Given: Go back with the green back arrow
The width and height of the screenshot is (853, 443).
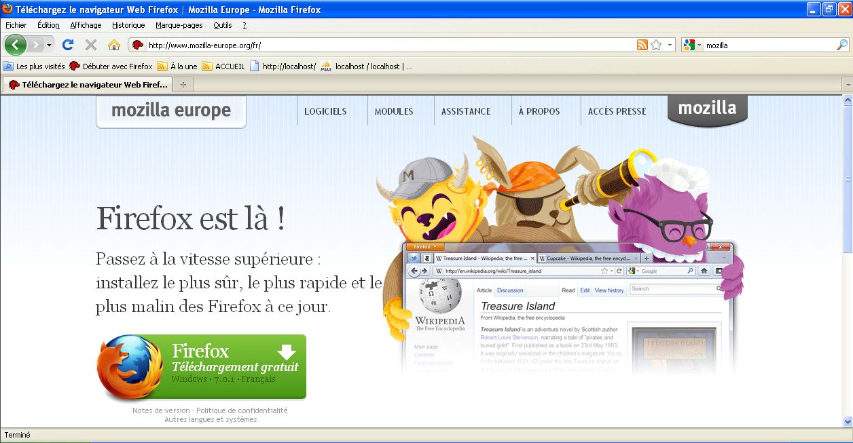Looking at the screenshot, I should pyautogui.click(x=15, y=45).
